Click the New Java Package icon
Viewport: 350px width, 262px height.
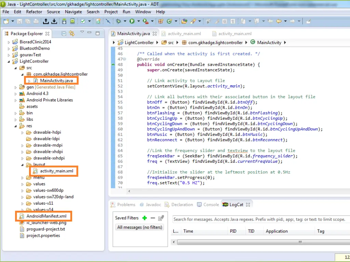tap(161, 21)
